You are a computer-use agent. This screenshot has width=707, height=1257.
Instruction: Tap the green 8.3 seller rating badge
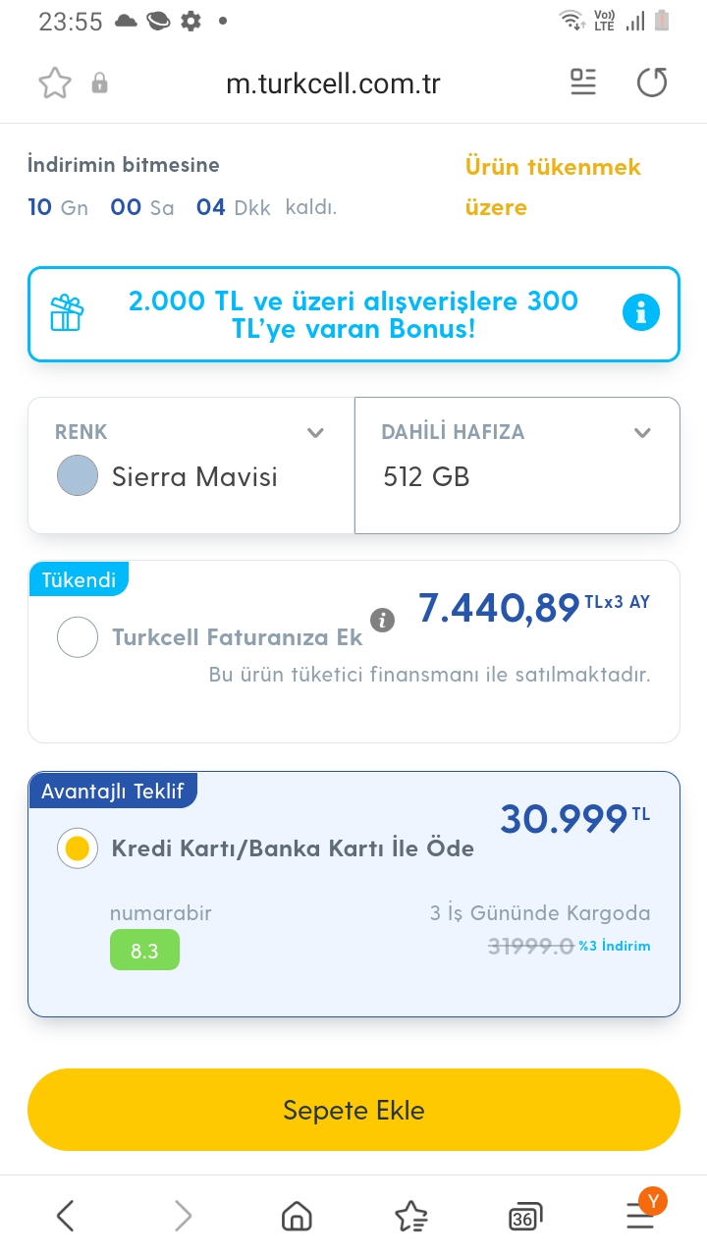(x=144, y=950)
